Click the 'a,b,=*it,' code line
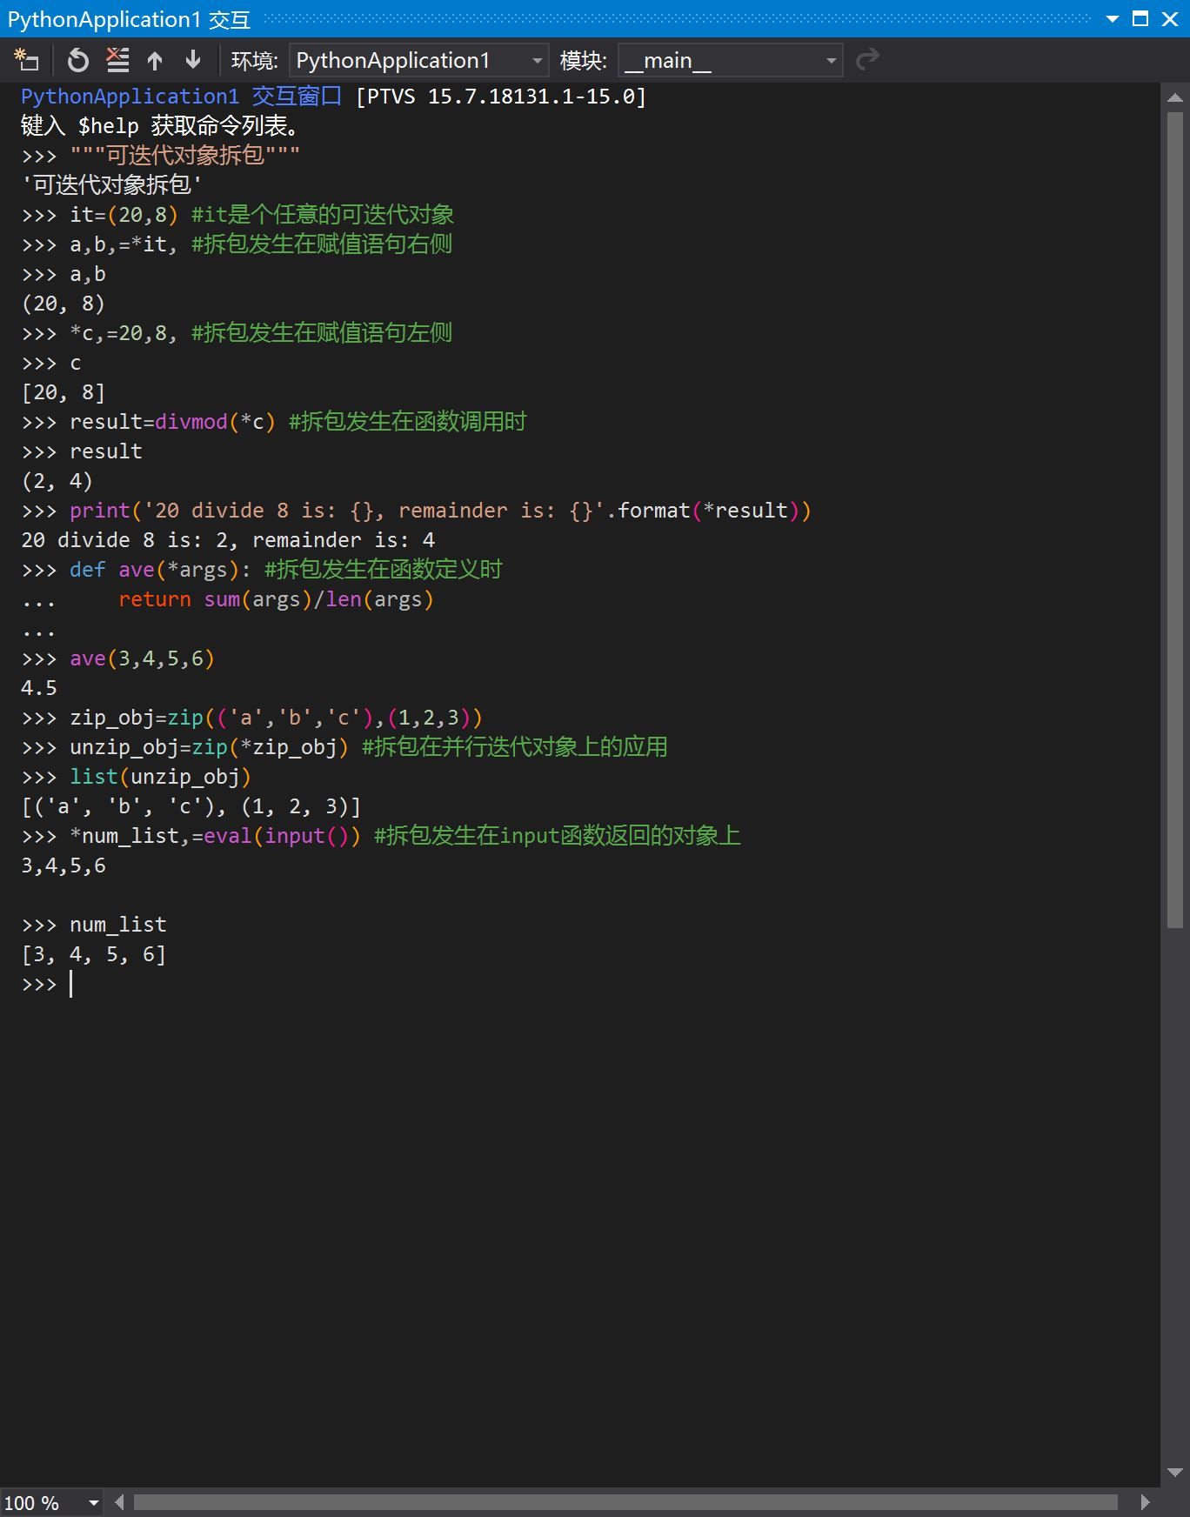The height and width of the screenshot is (1517, 1190). pos(237,244)
